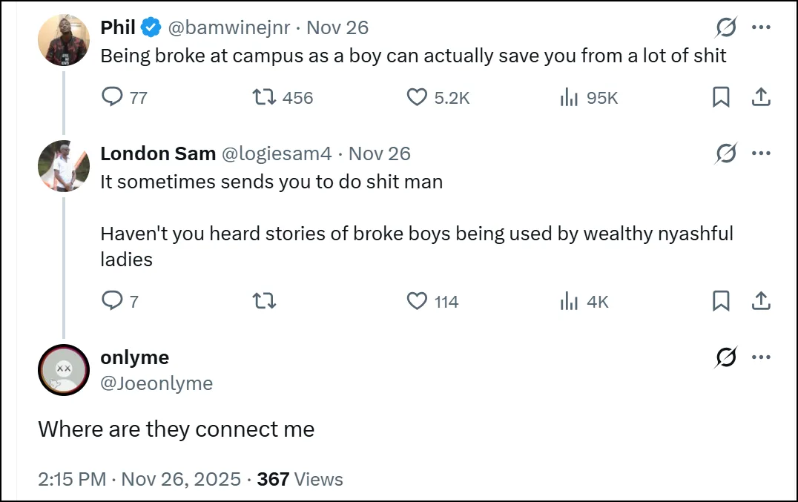Share London Sam's tweet
798x502 pixels.
click(x=761, y=301)
